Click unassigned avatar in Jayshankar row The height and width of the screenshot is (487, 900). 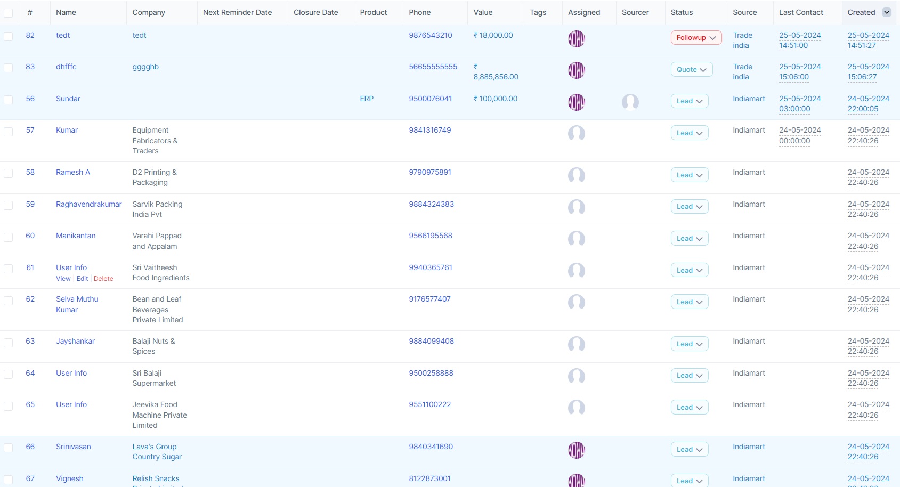point(577,345)
